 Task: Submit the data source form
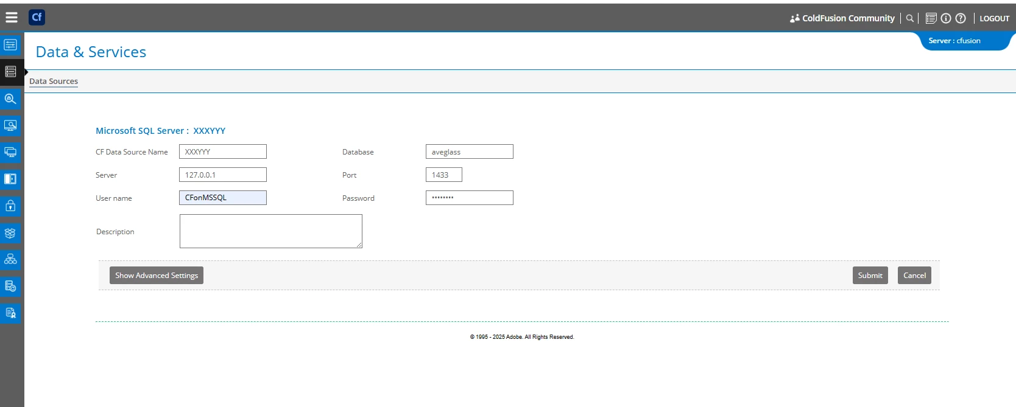870,276
